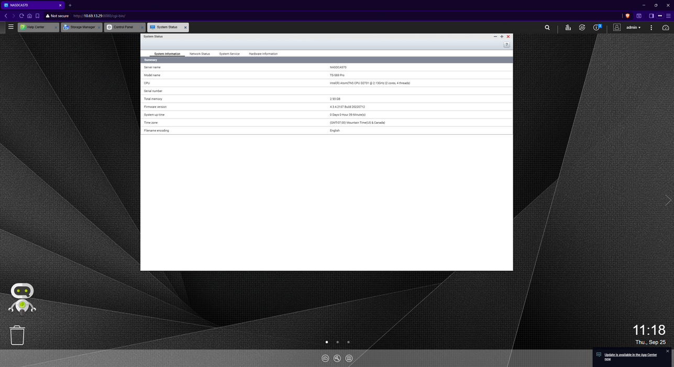Screen dimensions: 674x367
Task: Switch to the Storage Manager taskbar tab
Action: (81, 27)
